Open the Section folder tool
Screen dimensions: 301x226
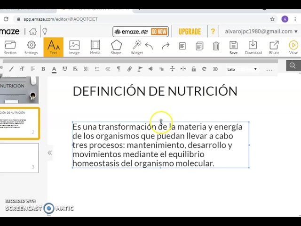(10, 48)
